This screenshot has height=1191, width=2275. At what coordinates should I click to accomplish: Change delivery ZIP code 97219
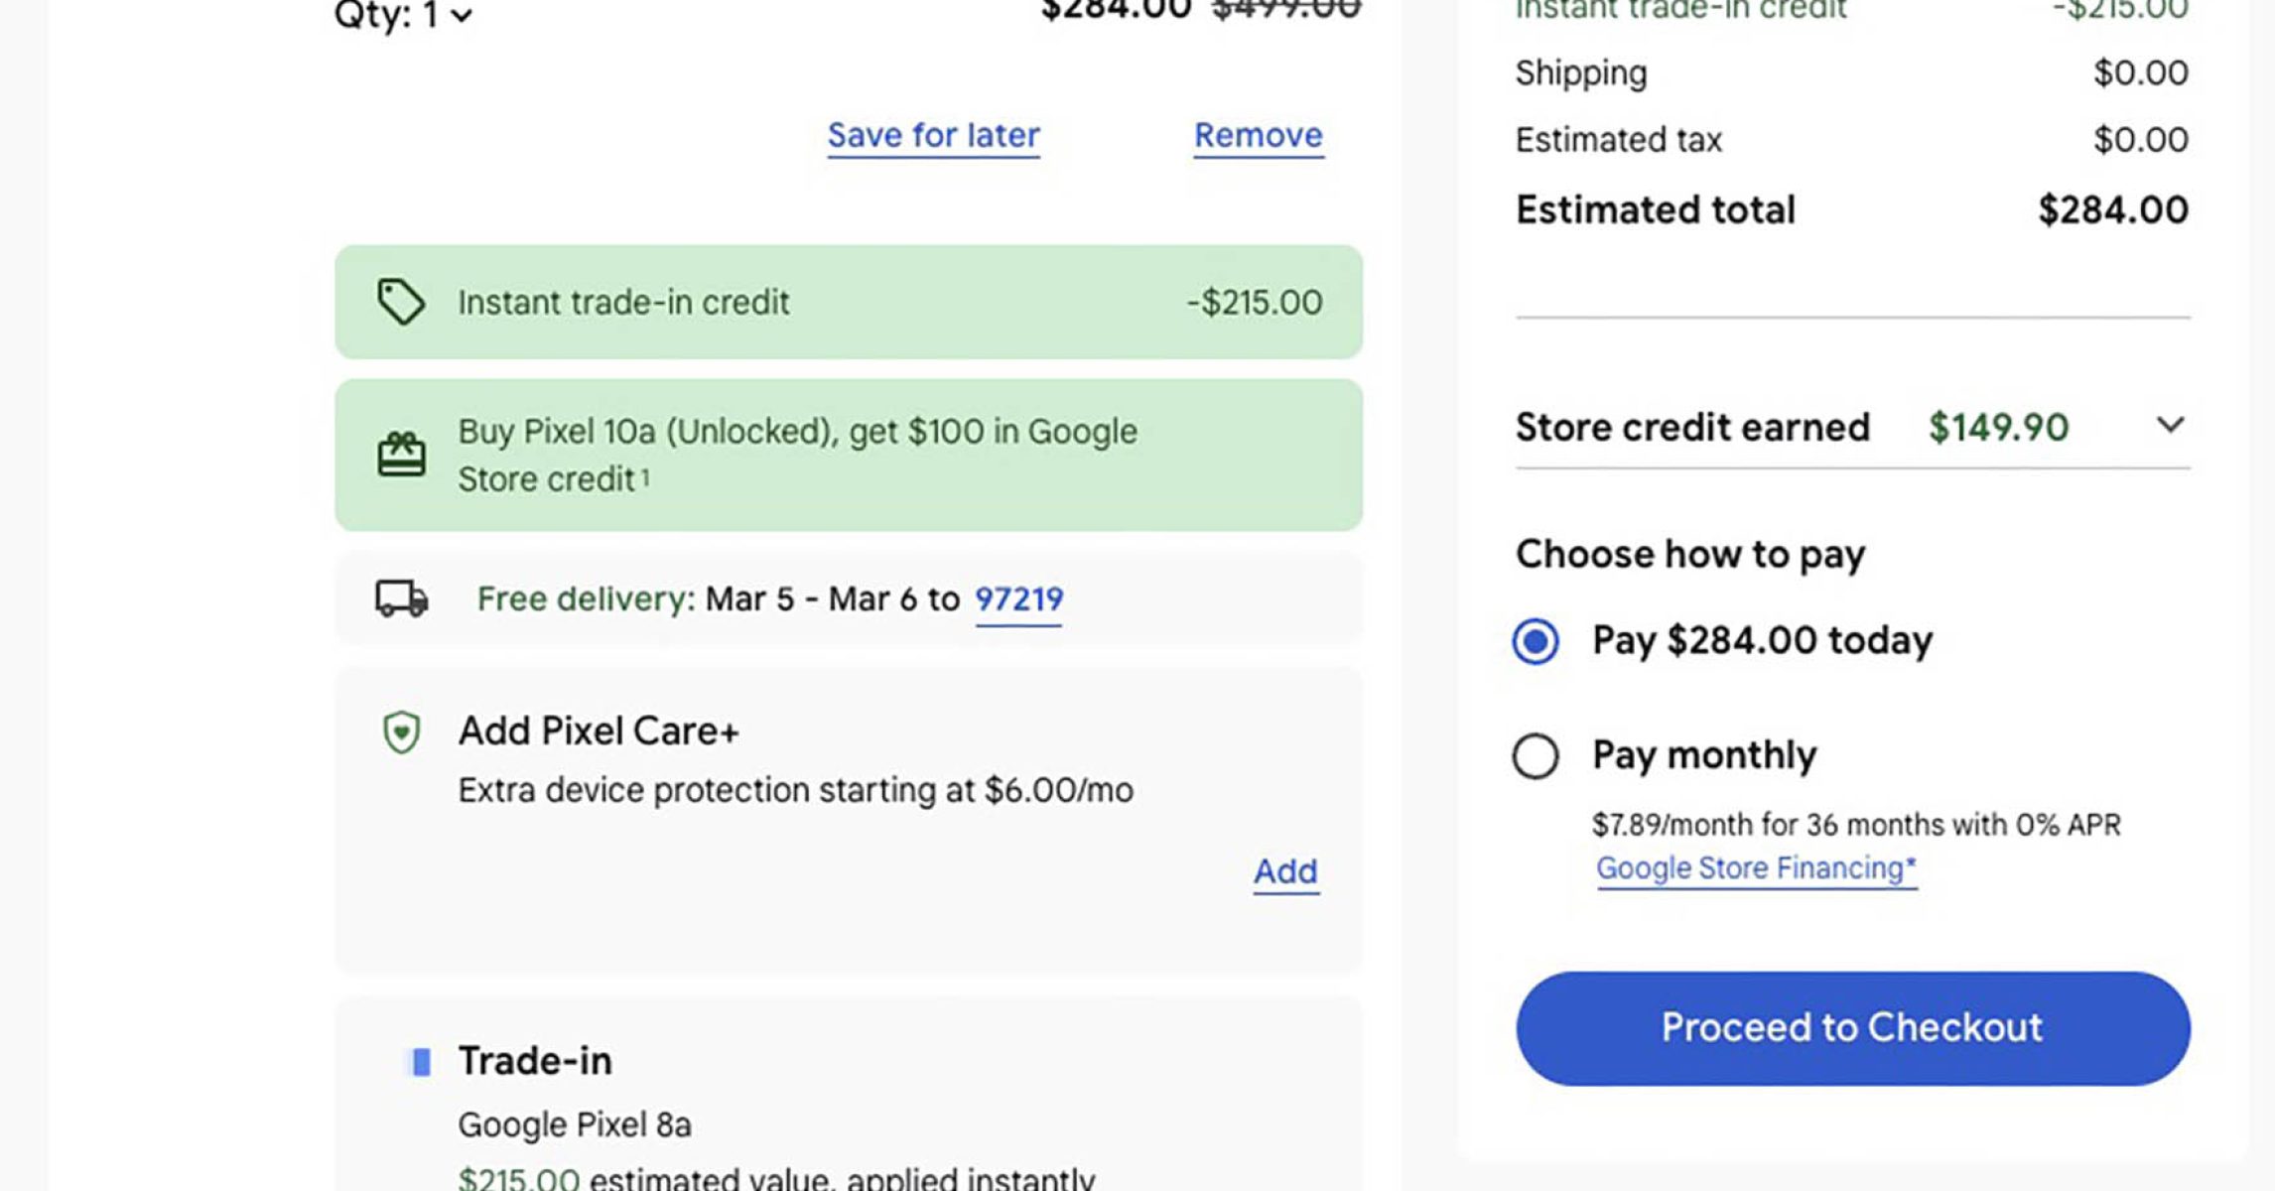[x=1018, y=599]
